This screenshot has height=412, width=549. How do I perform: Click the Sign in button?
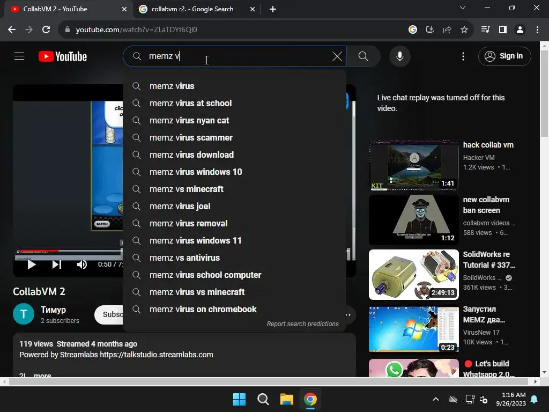click(504, 56)
